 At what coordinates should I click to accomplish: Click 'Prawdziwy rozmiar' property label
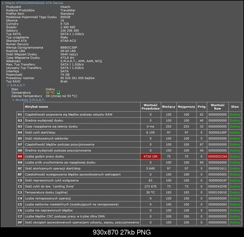click(20, 78)
